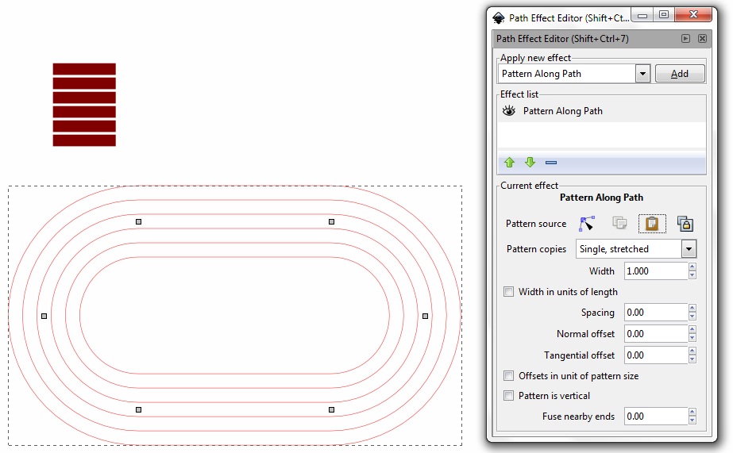
Task: Maximize the Path Effect Editor window
Action: coord(664,15)
